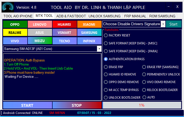Go to UNLOCK SAMSUNG tab

pos(105,16)
